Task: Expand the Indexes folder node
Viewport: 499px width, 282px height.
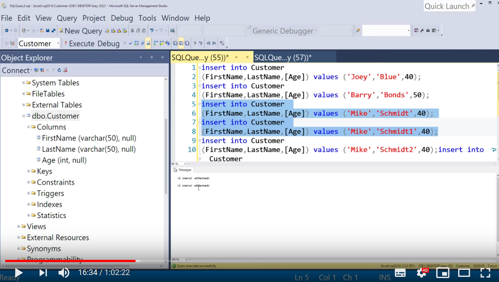Action: pyautogui.click(x=29, y=204)
